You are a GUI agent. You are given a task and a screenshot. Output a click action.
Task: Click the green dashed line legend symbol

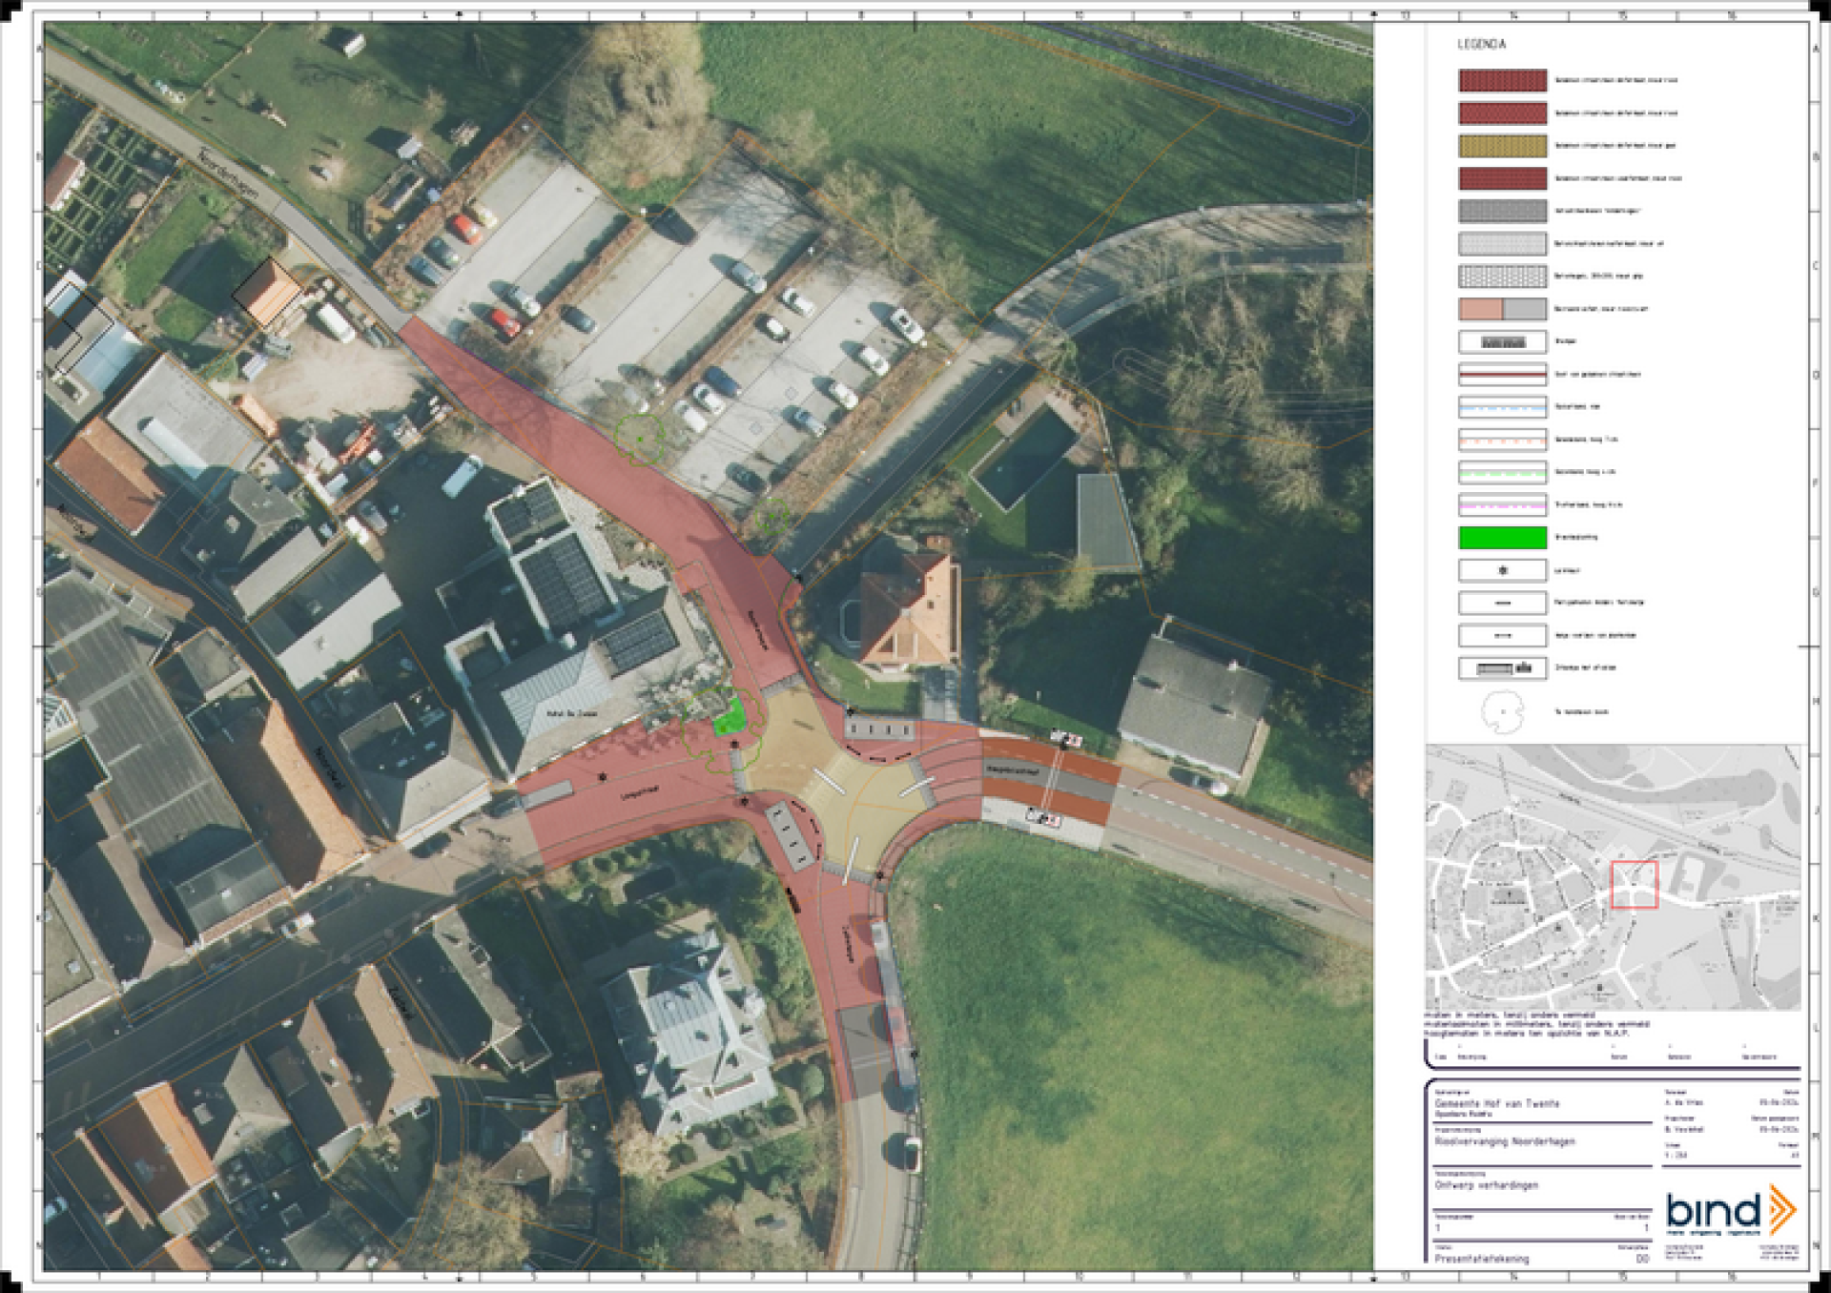click(1502, 473)
